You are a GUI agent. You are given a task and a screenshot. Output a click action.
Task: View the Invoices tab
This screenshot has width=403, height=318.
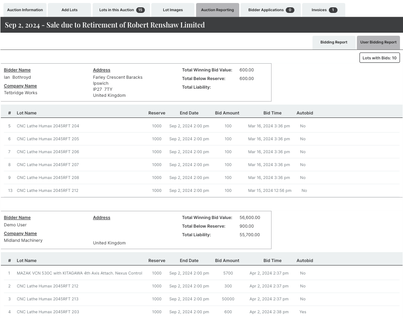pos(324,10)
